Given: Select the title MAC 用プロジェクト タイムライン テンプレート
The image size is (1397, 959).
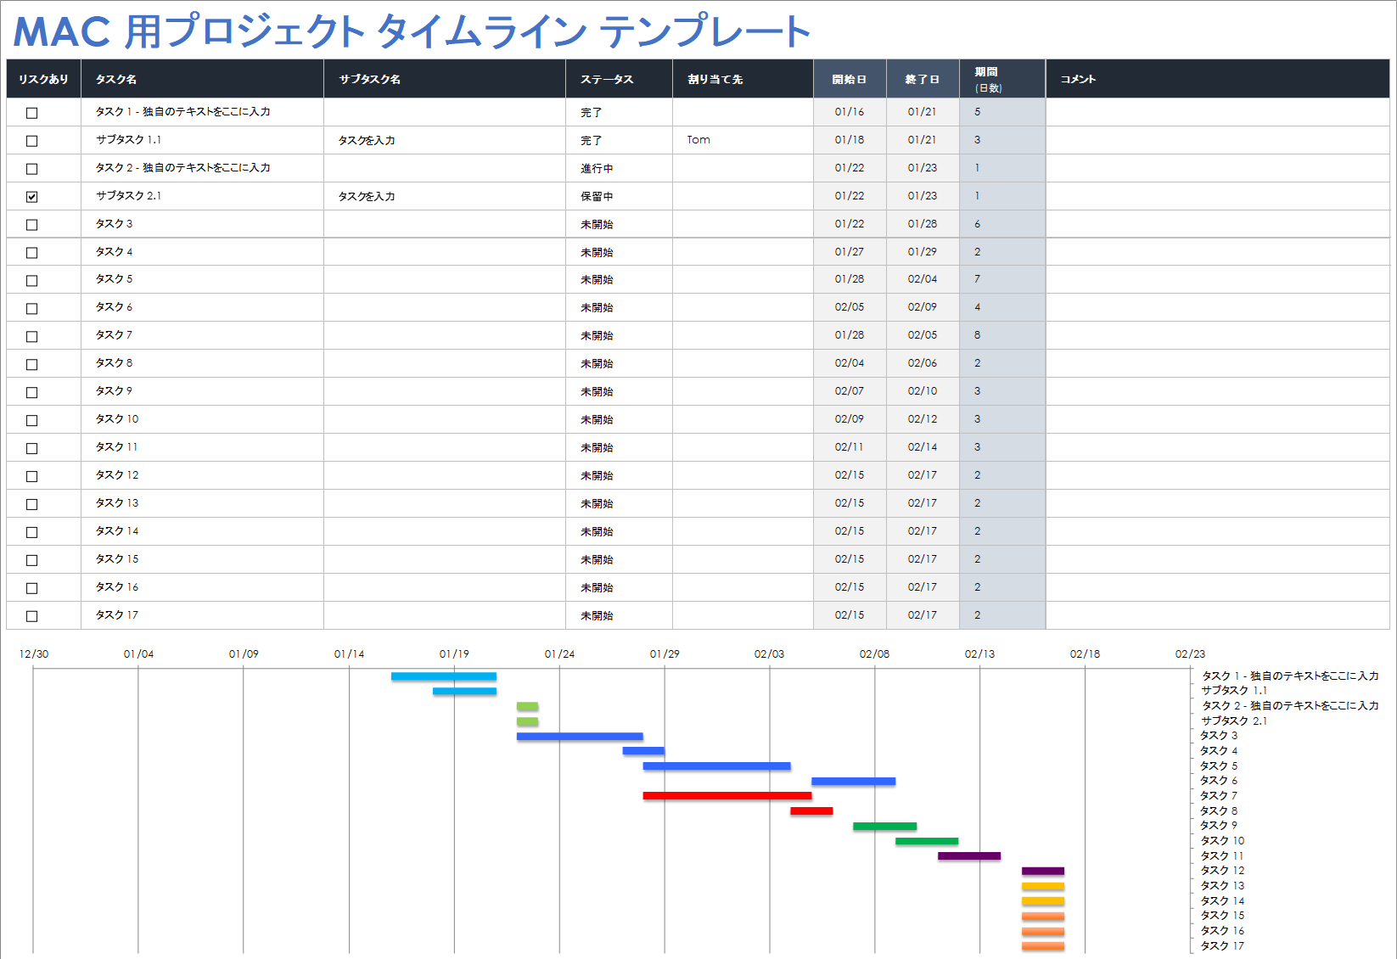Looking at the screenshot, I should click(x=412, y=31).
